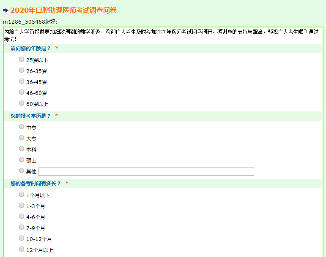Image resolution: width=326 pixels, height=257 pixels.
Task: Select the 硕士 education option
Action: pos(22,160)
